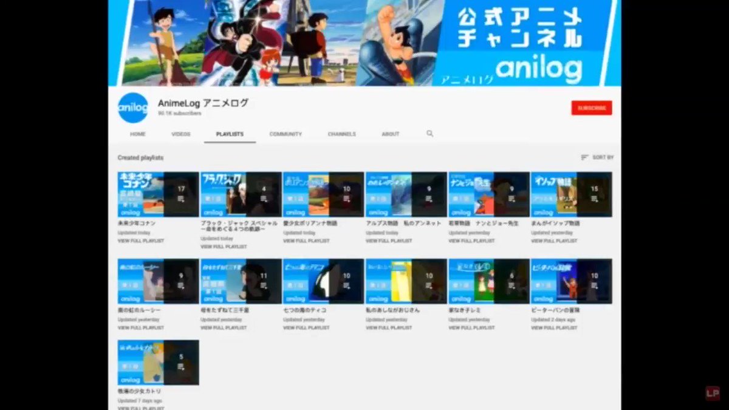This screenshot has height=410, width=729.
Task: Open 私のあしながおじさん playlist thumbnail
Action: 406,281
